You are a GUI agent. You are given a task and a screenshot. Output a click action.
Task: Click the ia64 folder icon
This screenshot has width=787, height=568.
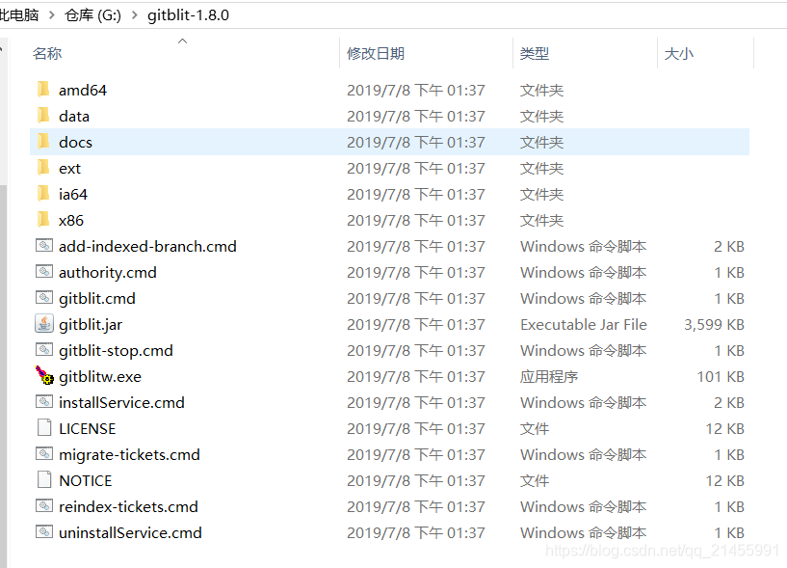point(43,194)
